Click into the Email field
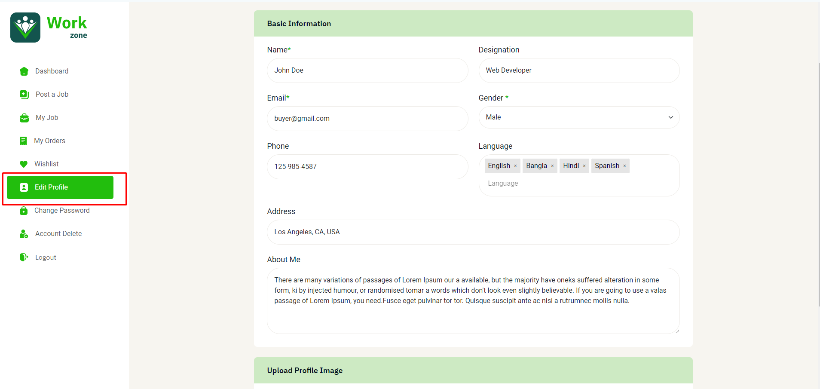This screenshot has height=389, width=820. click(x=367, y=119)
